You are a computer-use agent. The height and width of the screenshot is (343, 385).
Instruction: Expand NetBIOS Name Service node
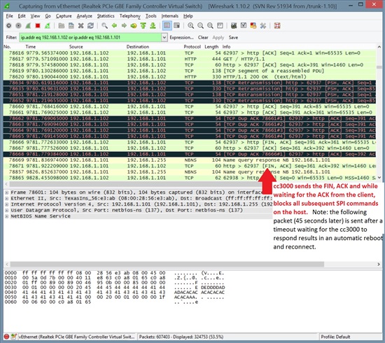(6, 216)
